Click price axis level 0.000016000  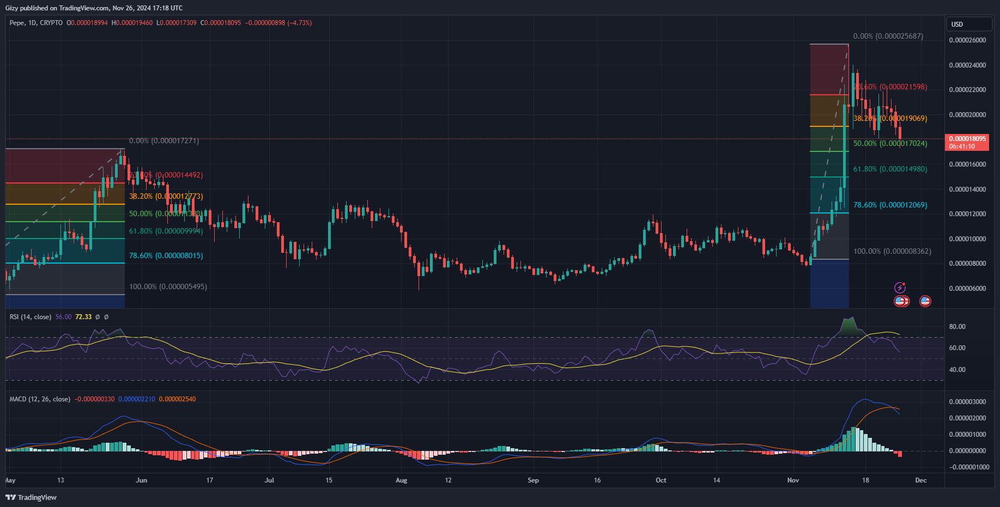click(x=967, y=164)
